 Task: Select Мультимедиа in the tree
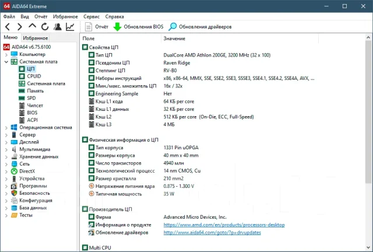pyautogui.click(x=31, y=149)
